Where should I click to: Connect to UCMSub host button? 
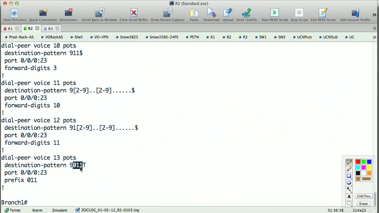328,37
